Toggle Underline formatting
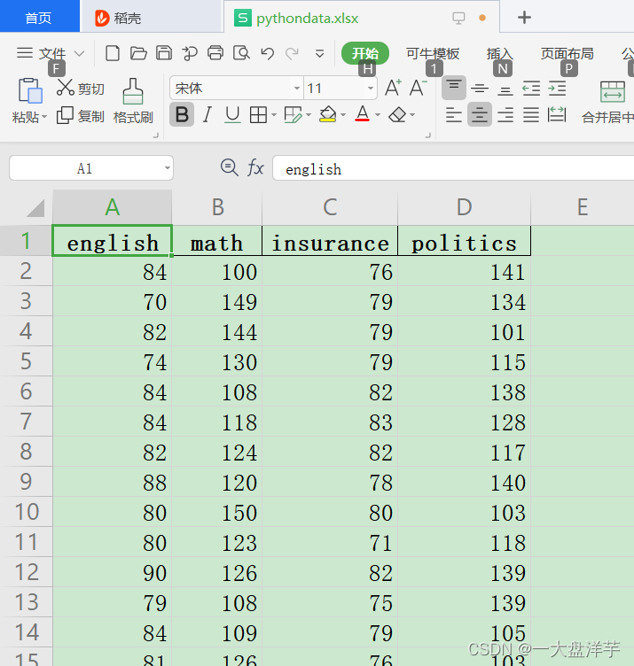This screenshot has width=634, height=666. point(232,114)
